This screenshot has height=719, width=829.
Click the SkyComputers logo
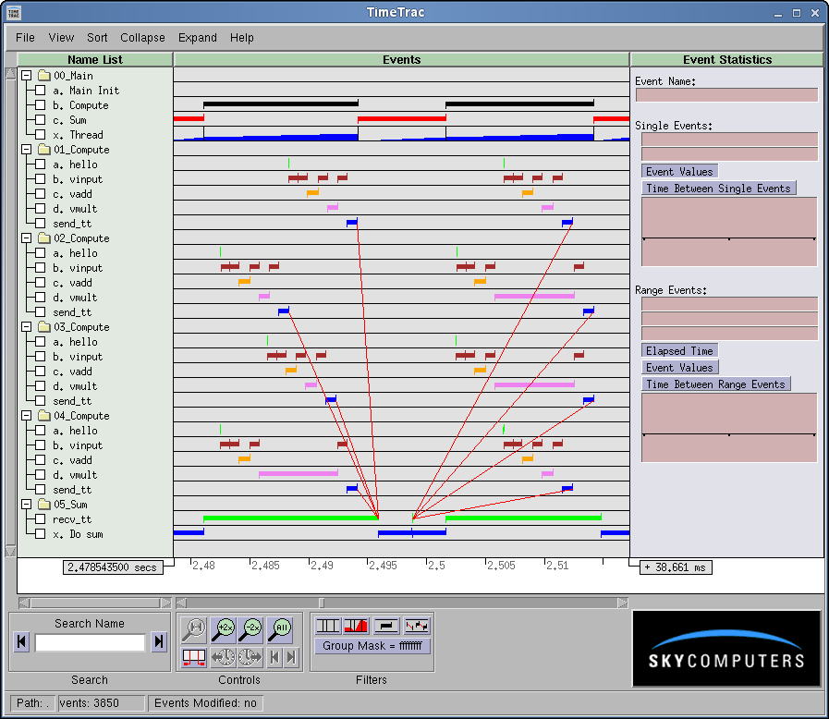[x=726, y=649]
